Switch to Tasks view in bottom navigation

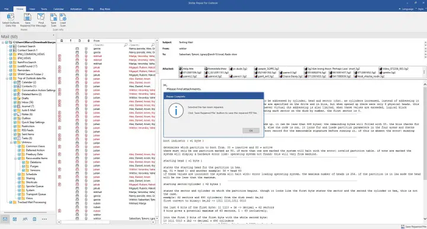pos(34,219)
